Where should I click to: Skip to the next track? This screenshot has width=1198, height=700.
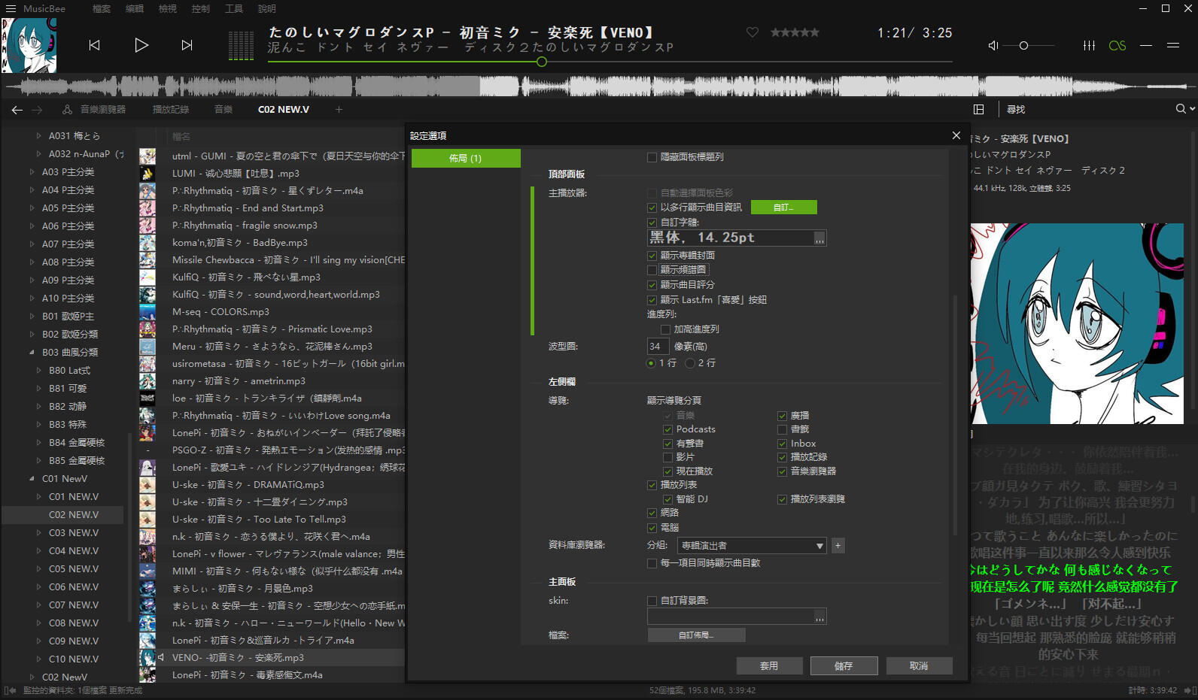pyautogui.click(x=187, y=45)
